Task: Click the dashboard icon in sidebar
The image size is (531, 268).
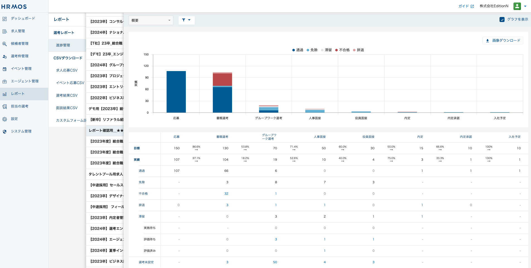Action: pos(4,19)
